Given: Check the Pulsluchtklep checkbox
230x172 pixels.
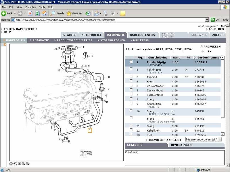Looking at the screenshot, I should [x=131, y=94].
